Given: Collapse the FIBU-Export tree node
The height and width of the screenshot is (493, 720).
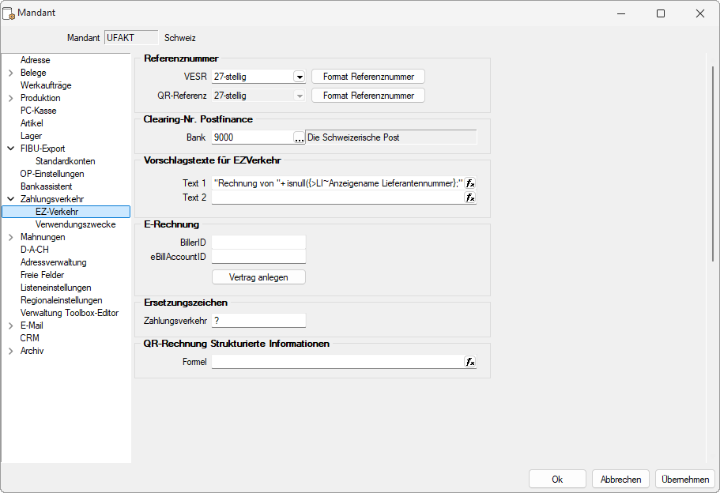Looking at the screenshot, I should tap(10, 149).
